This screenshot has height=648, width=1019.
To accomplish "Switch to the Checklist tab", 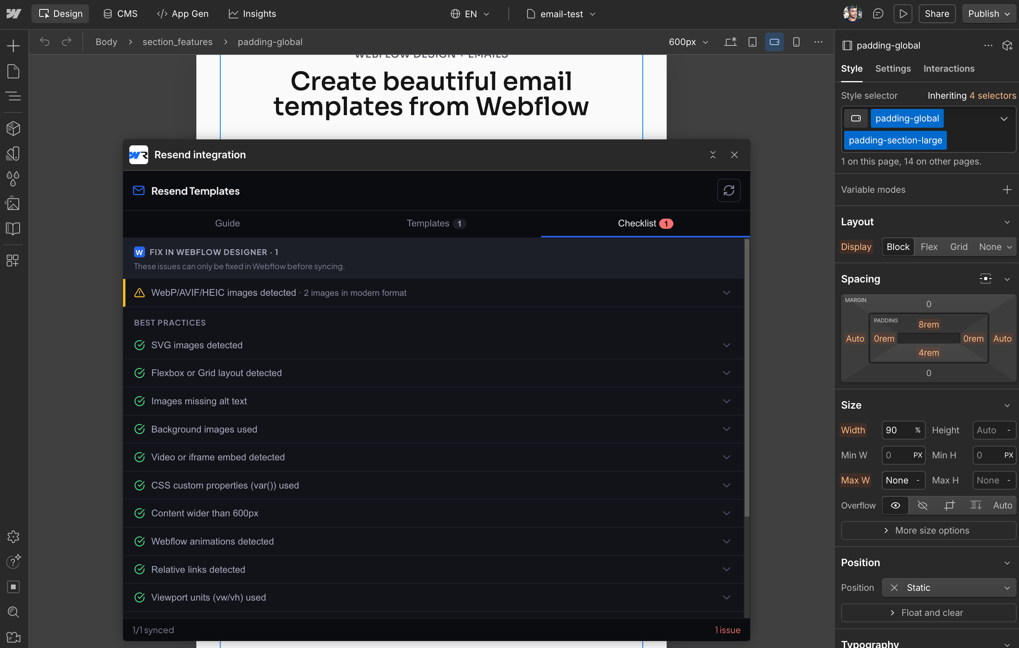I will point(645,223).
